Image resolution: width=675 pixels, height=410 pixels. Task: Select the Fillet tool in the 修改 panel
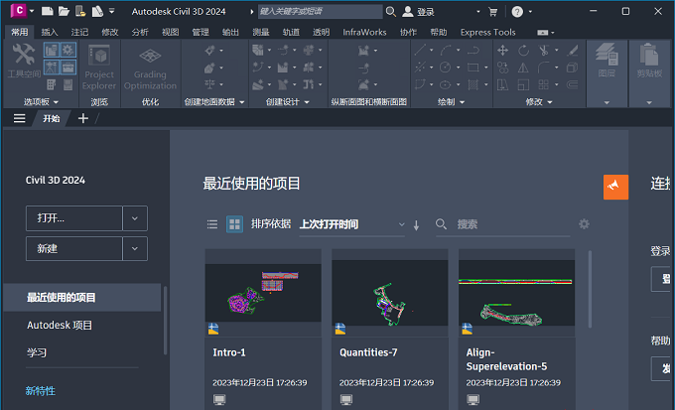(544, 68)
